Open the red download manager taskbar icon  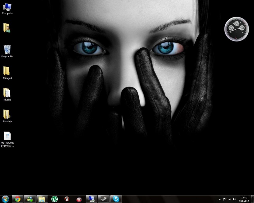point(78,199)
